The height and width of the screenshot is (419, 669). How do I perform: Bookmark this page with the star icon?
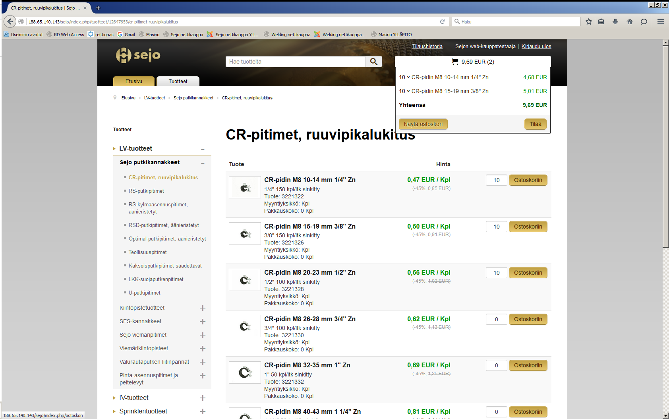click(589, 21)
